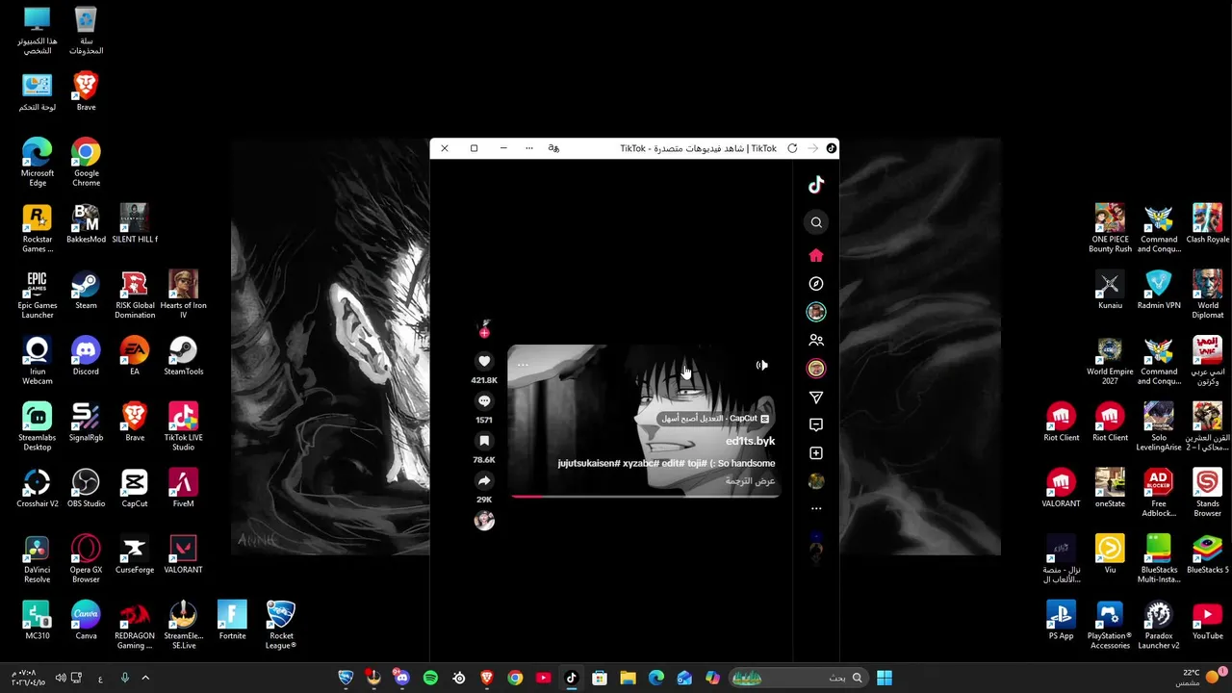Mute the video using the speaker icon
Screen dimensions: 1232x693
click(761, 365)
